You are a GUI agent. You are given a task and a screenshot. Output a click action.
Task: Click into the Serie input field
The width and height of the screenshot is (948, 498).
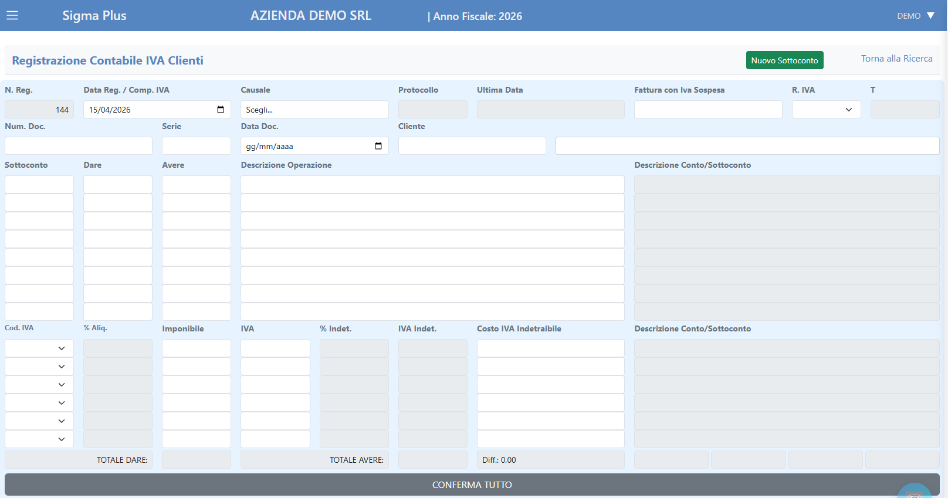point(197,146)
